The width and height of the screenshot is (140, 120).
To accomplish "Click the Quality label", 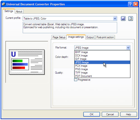I will click(x=59, y=73).
